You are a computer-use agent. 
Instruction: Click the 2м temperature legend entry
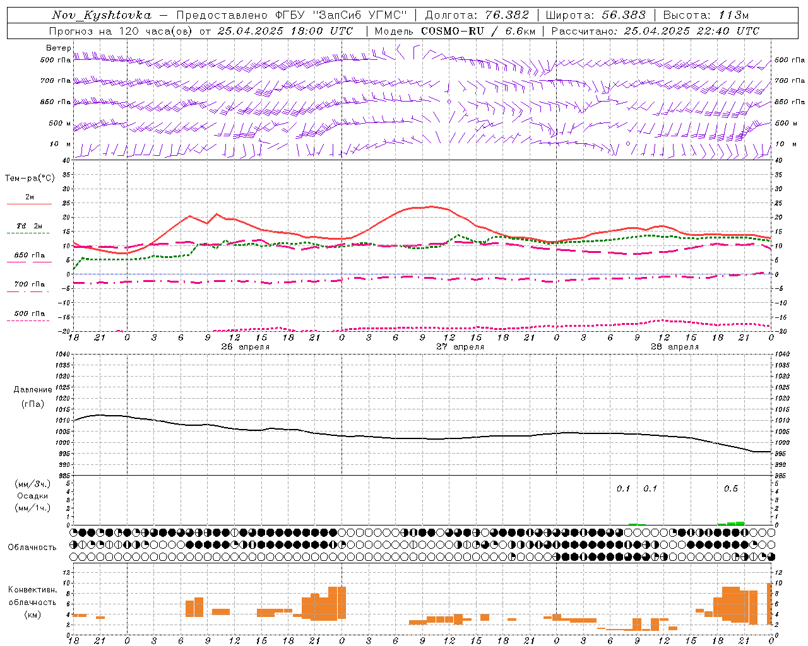click(x=30, y=197)
